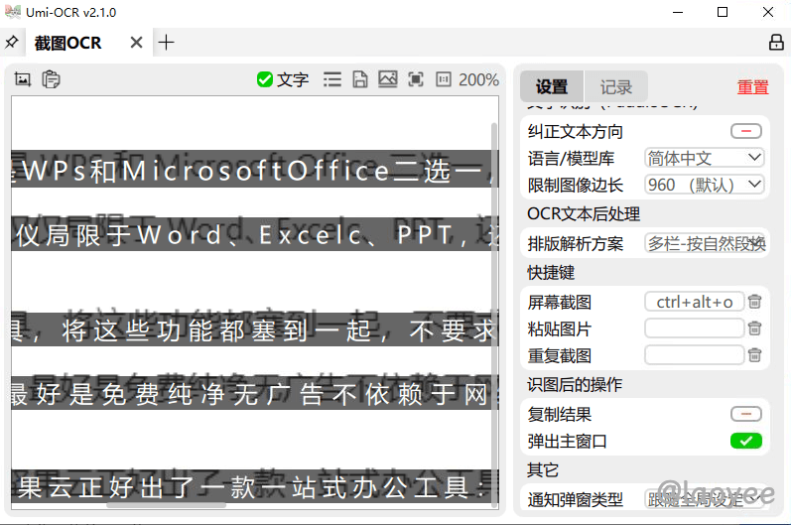Screen dimensions: 791x525
Task: Click the fit-to-window icon
Action: 416,79
